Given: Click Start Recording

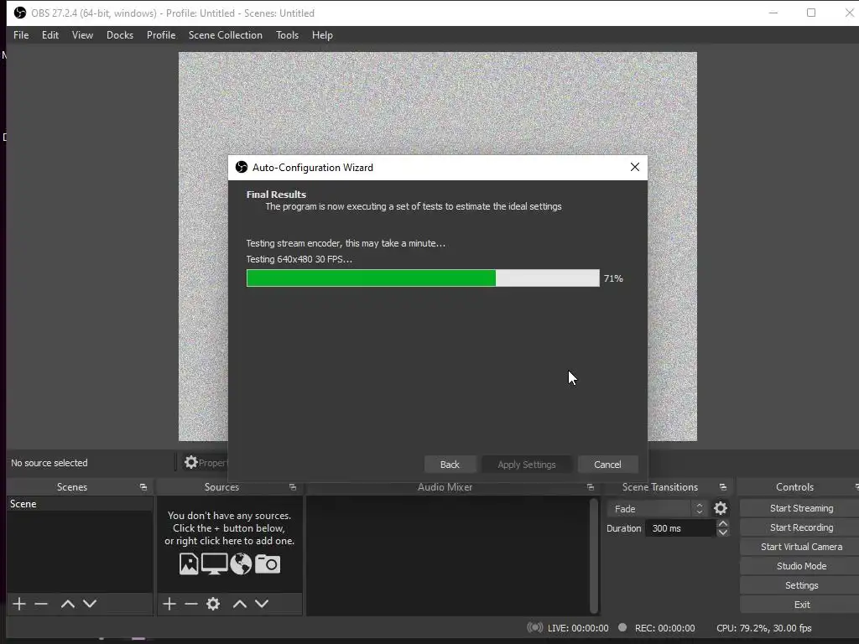Looking at the screenshot, I should 801,527.
